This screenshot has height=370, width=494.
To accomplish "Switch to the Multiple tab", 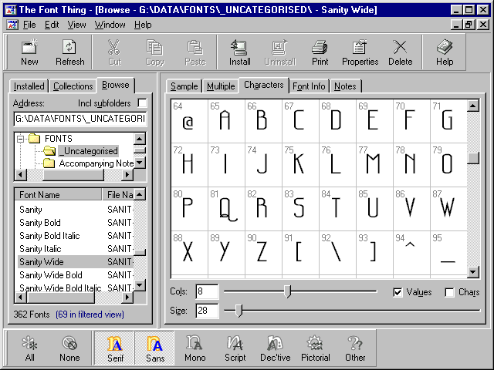I will [221, 86].
